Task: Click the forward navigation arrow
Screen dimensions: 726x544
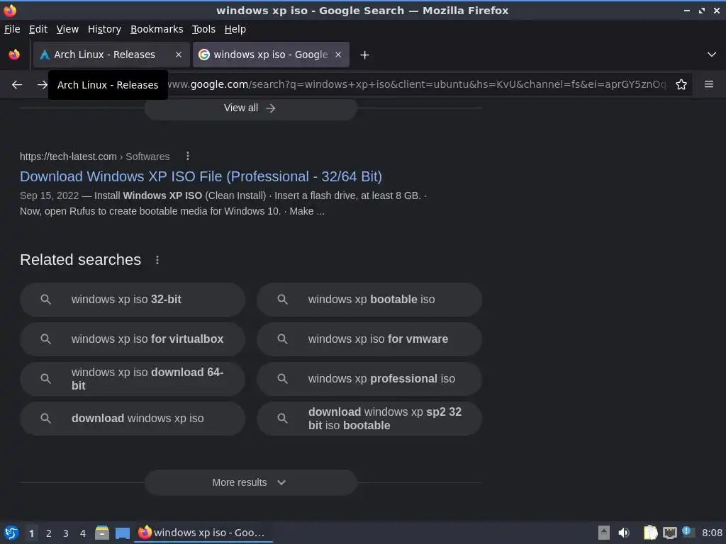Action: 42,85
